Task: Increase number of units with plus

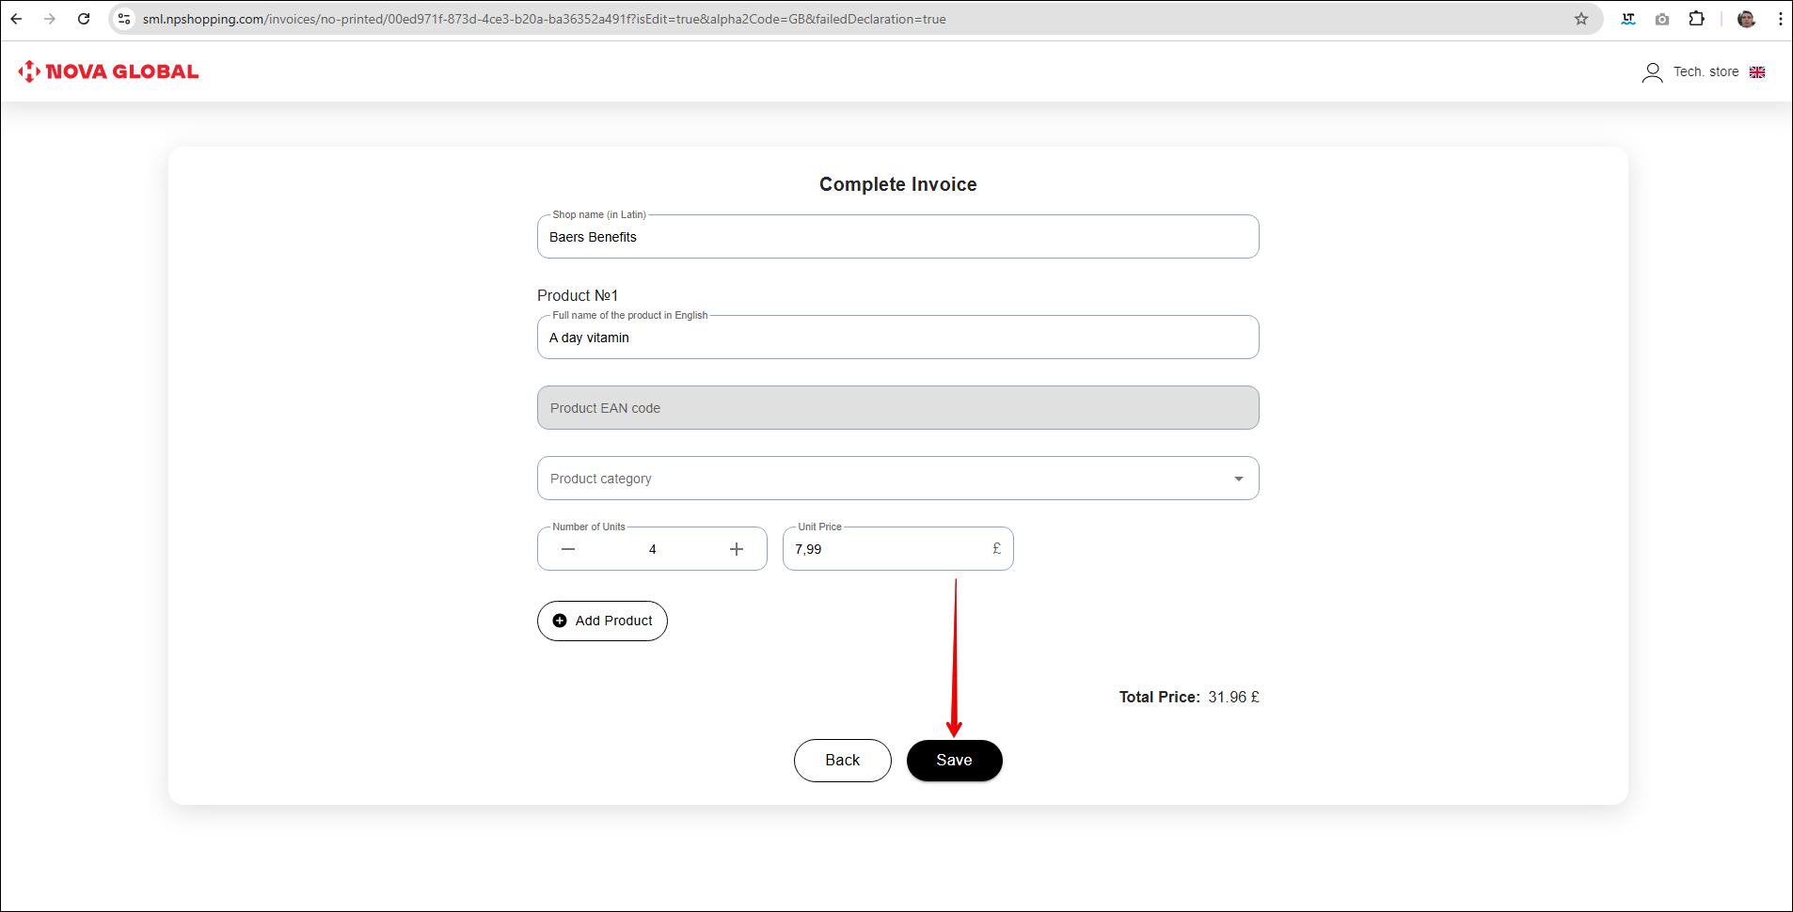Action: click(736, 549)
